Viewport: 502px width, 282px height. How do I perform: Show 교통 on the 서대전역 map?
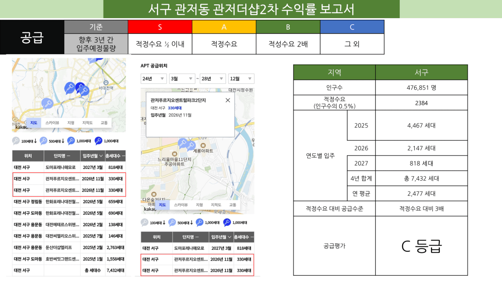tap(104, 123)
